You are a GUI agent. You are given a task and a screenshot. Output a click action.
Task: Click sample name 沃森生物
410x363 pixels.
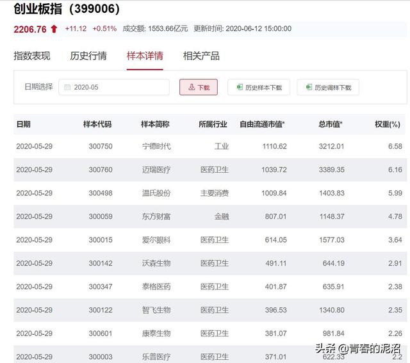pyautogui.click(x=156, y=263)
